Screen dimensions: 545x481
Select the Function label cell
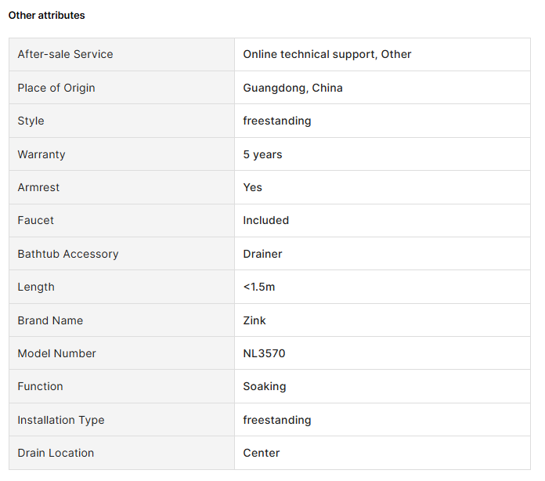[x=121, y=387]
